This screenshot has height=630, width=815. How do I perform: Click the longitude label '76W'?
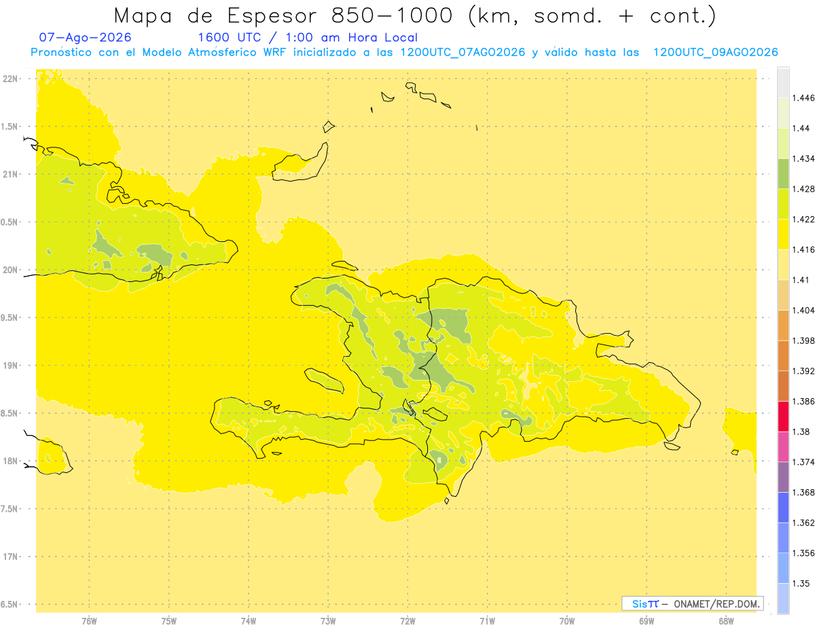pos(89,620)
